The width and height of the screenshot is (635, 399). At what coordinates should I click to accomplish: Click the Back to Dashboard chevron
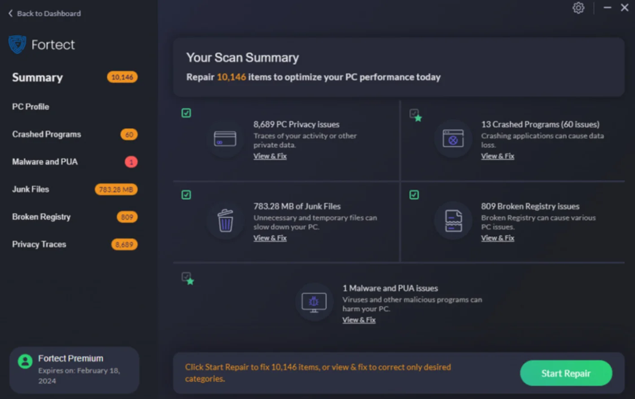10,13
